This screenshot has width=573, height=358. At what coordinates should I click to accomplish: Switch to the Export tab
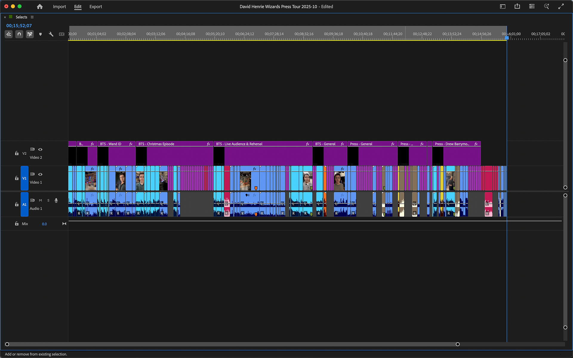coord(95,7)
